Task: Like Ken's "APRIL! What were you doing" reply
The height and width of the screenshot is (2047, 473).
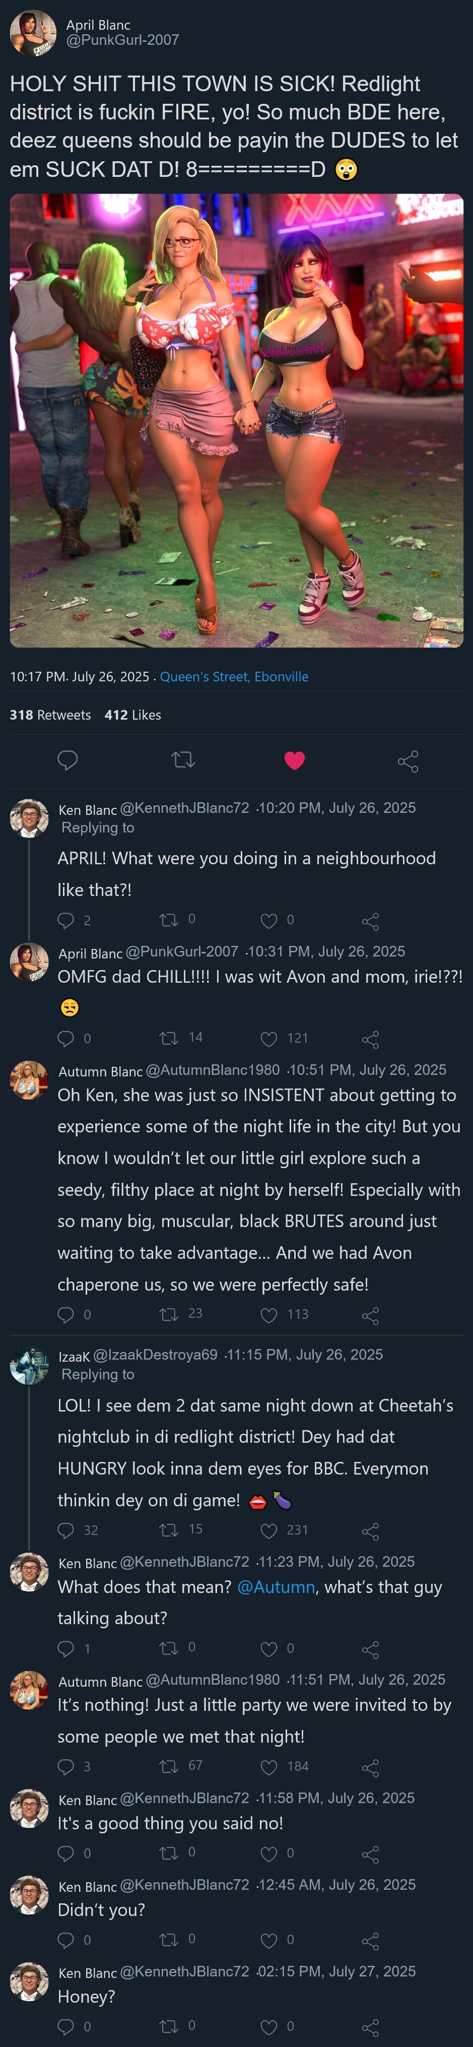Action: click(268, 920)
